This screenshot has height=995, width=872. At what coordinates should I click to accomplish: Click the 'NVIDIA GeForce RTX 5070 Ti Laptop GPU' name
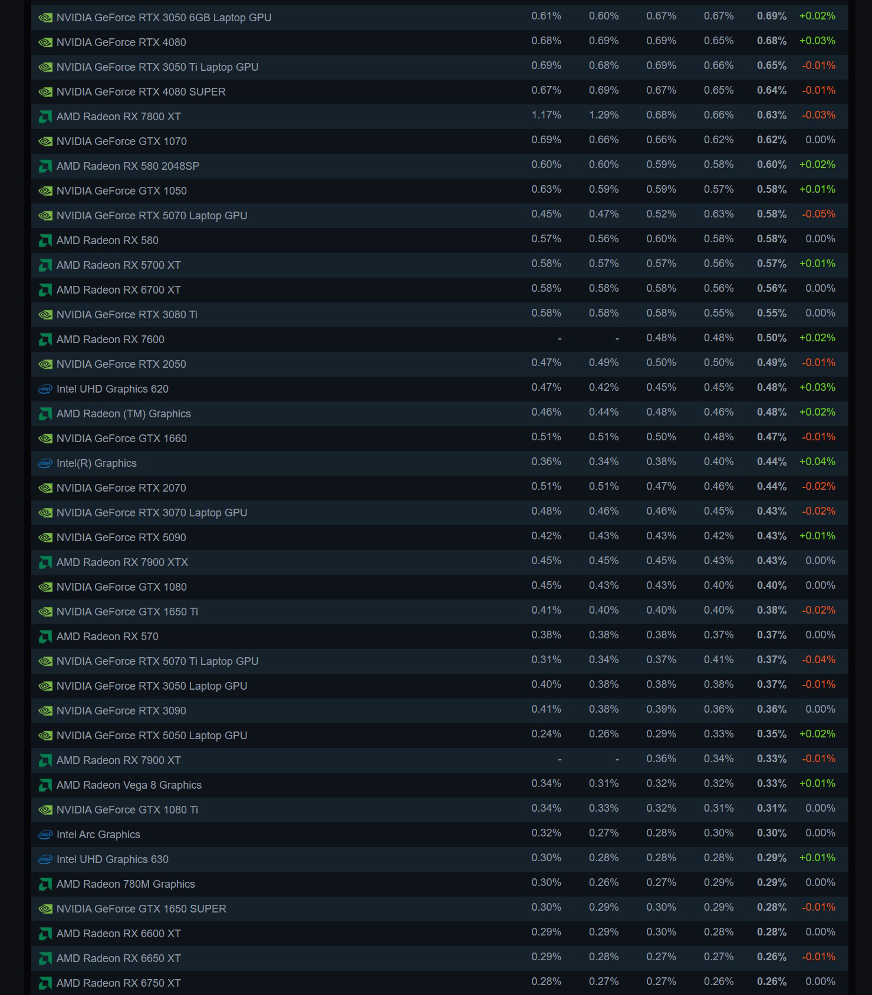click(157, 661)
